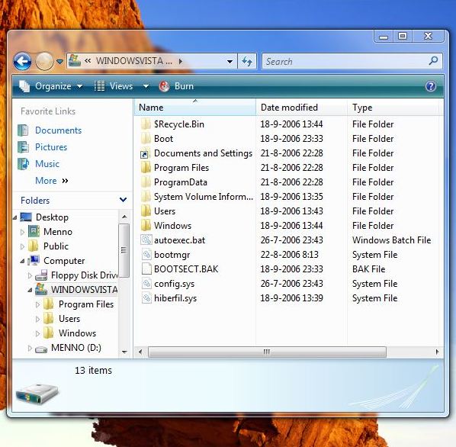Select System Volume Information folder icon
Viewport: 456px width, 447px height.
[146, 197]
